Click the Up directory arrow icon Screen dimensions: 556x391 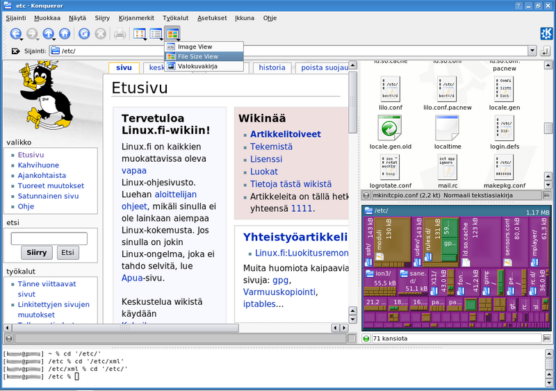48,33
